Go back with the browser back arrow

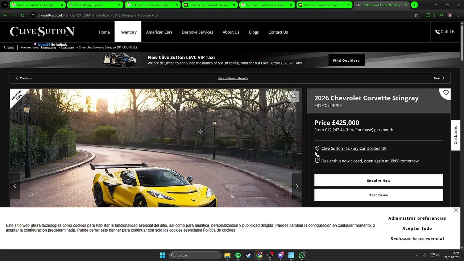click(5, 15)
